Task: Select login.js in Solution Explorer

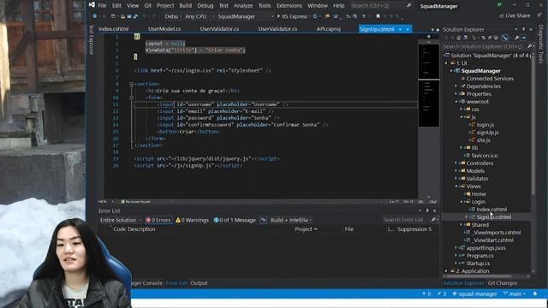Action: point(485,125)
